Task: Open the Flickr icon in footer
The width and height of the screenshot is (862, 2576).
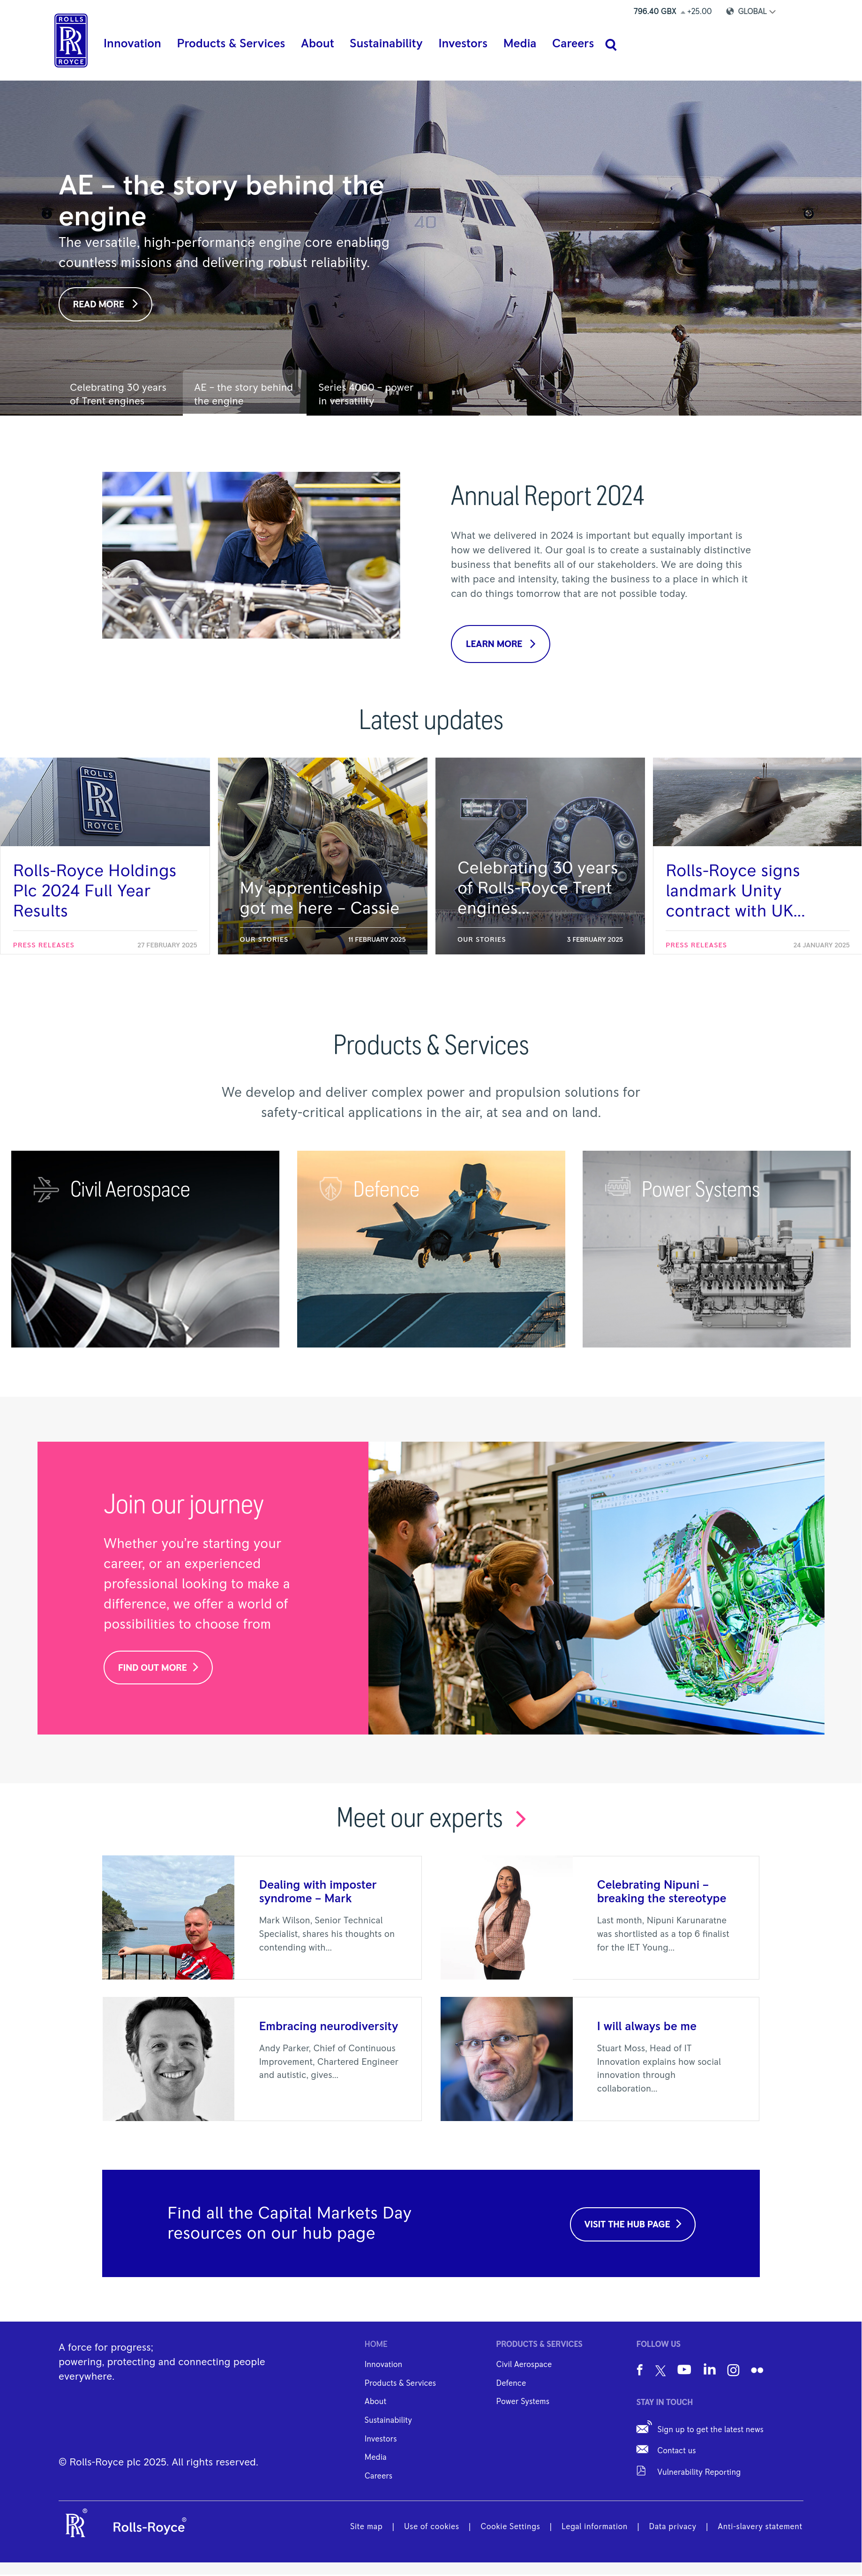Action: click(757, 2370)
